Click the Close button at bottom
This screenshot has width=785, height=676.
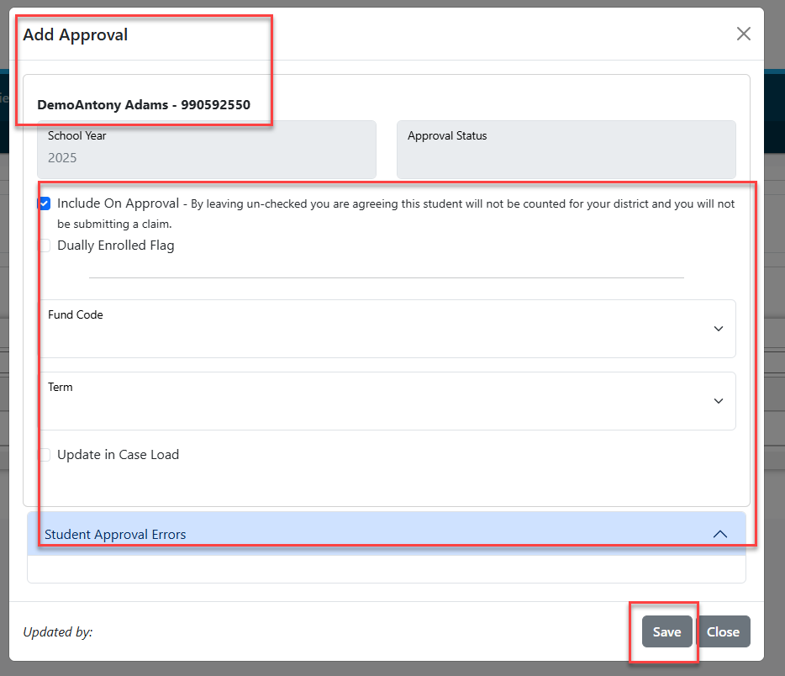(x=723, y=631)
